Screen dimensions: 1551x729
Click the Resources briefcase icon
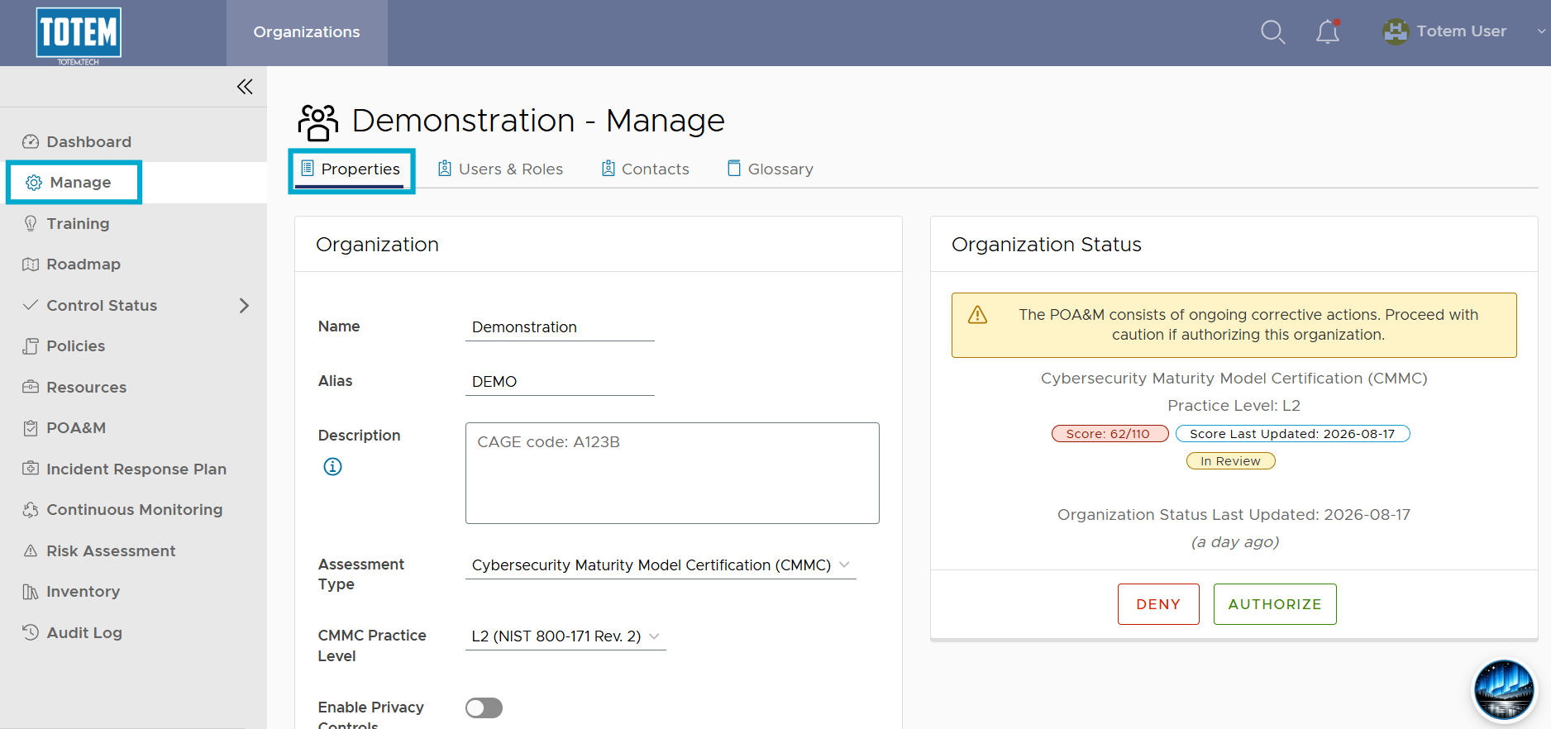[x=31, y=387]
